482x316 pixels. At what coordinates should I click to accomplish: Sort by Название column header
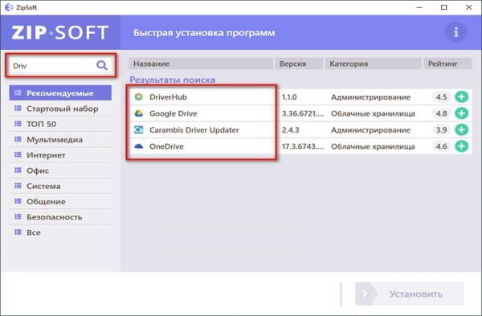click(201, 64)
